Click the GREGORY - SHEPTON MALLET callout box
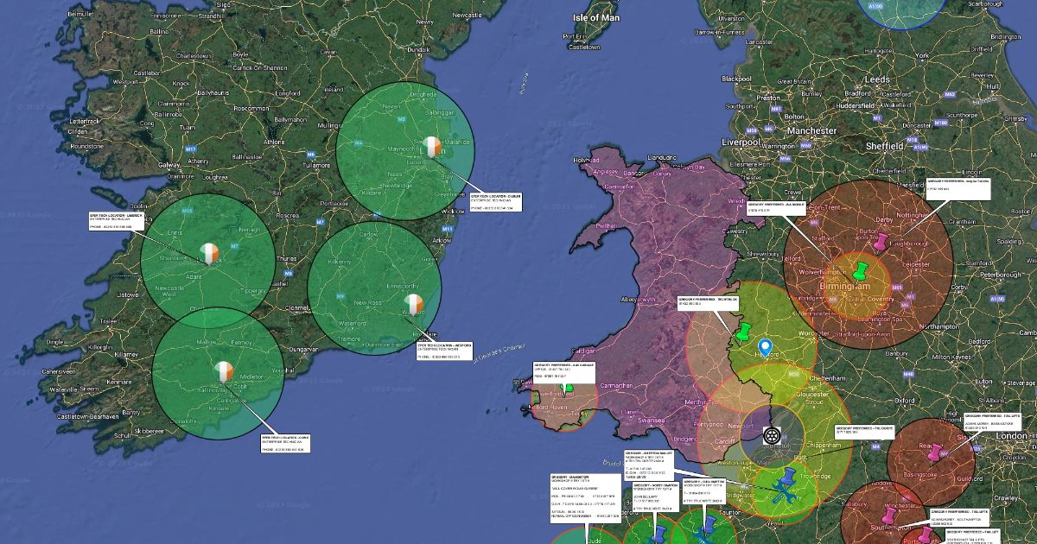Screen dimensions: 1037x544 point(648,465)
